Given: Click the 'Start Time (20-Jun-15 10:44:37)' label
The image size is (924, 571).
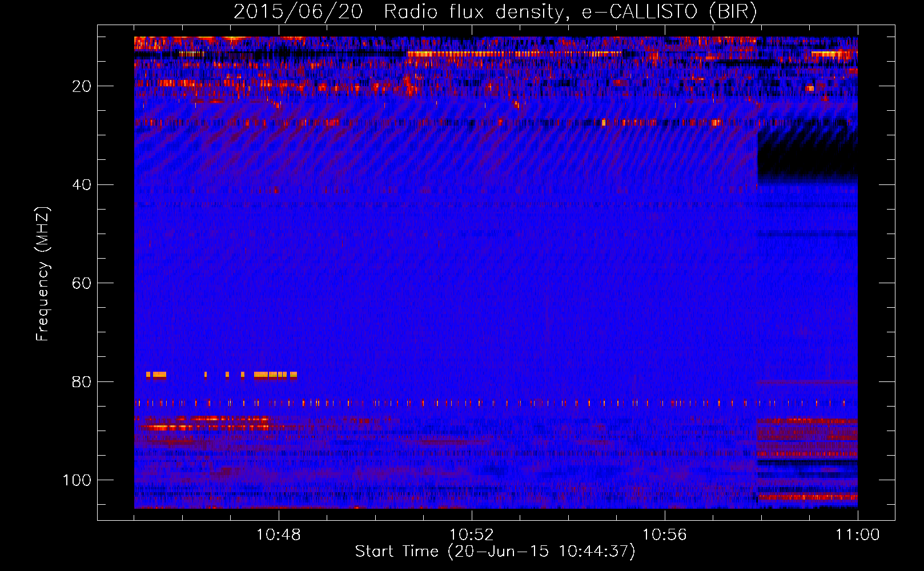Looking at the screenshot, I should (x=495, y=552).
